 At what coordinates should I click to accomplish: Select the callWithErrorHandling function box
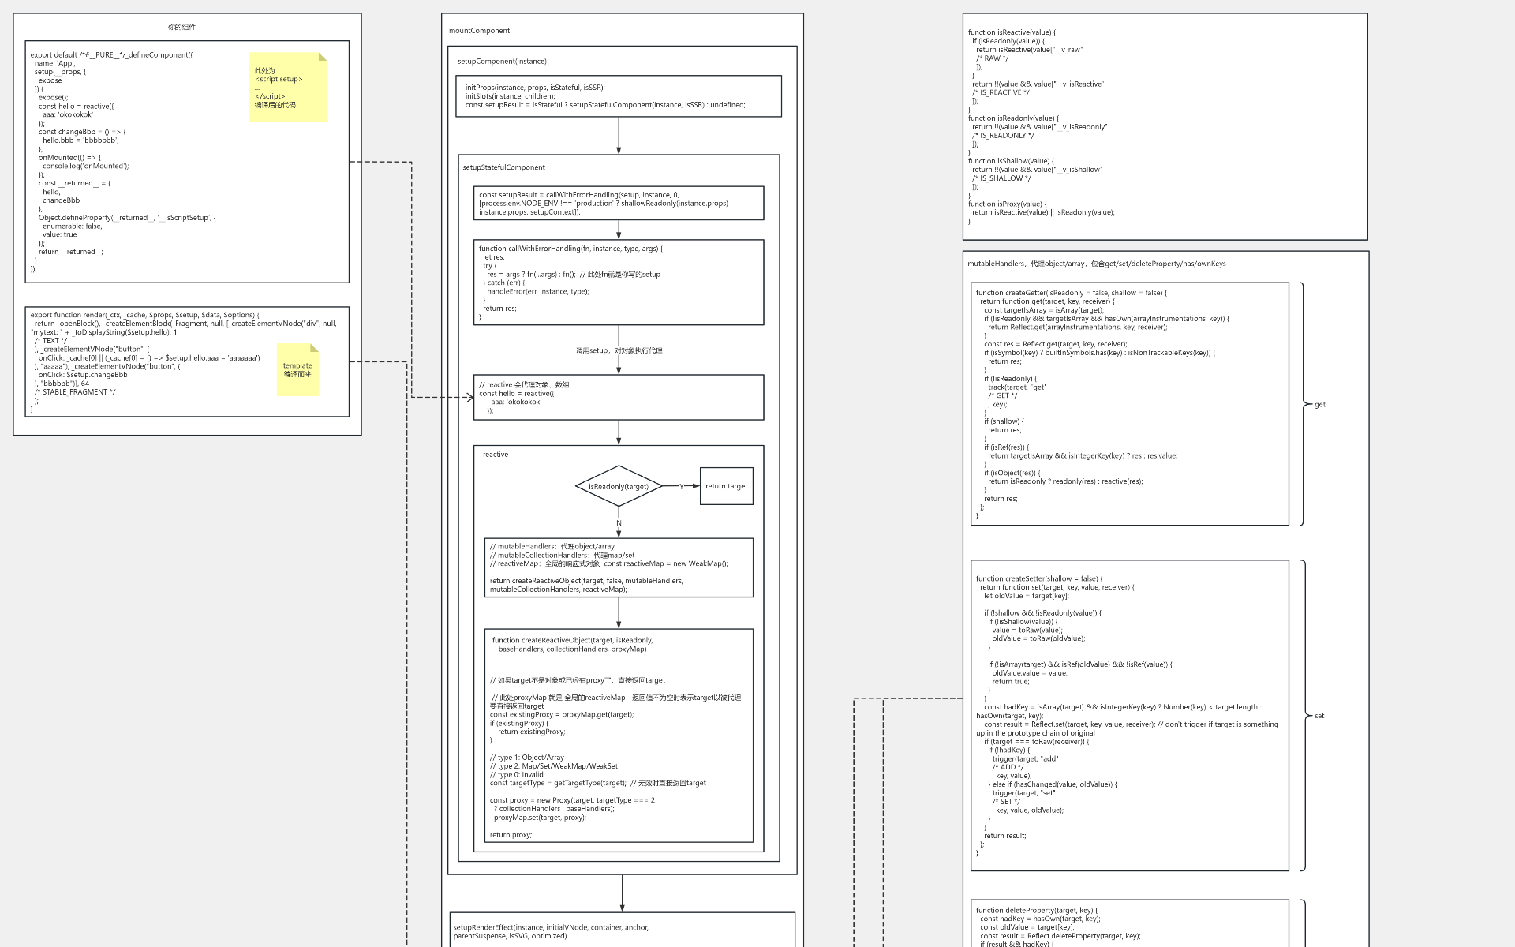click(619, 283)
